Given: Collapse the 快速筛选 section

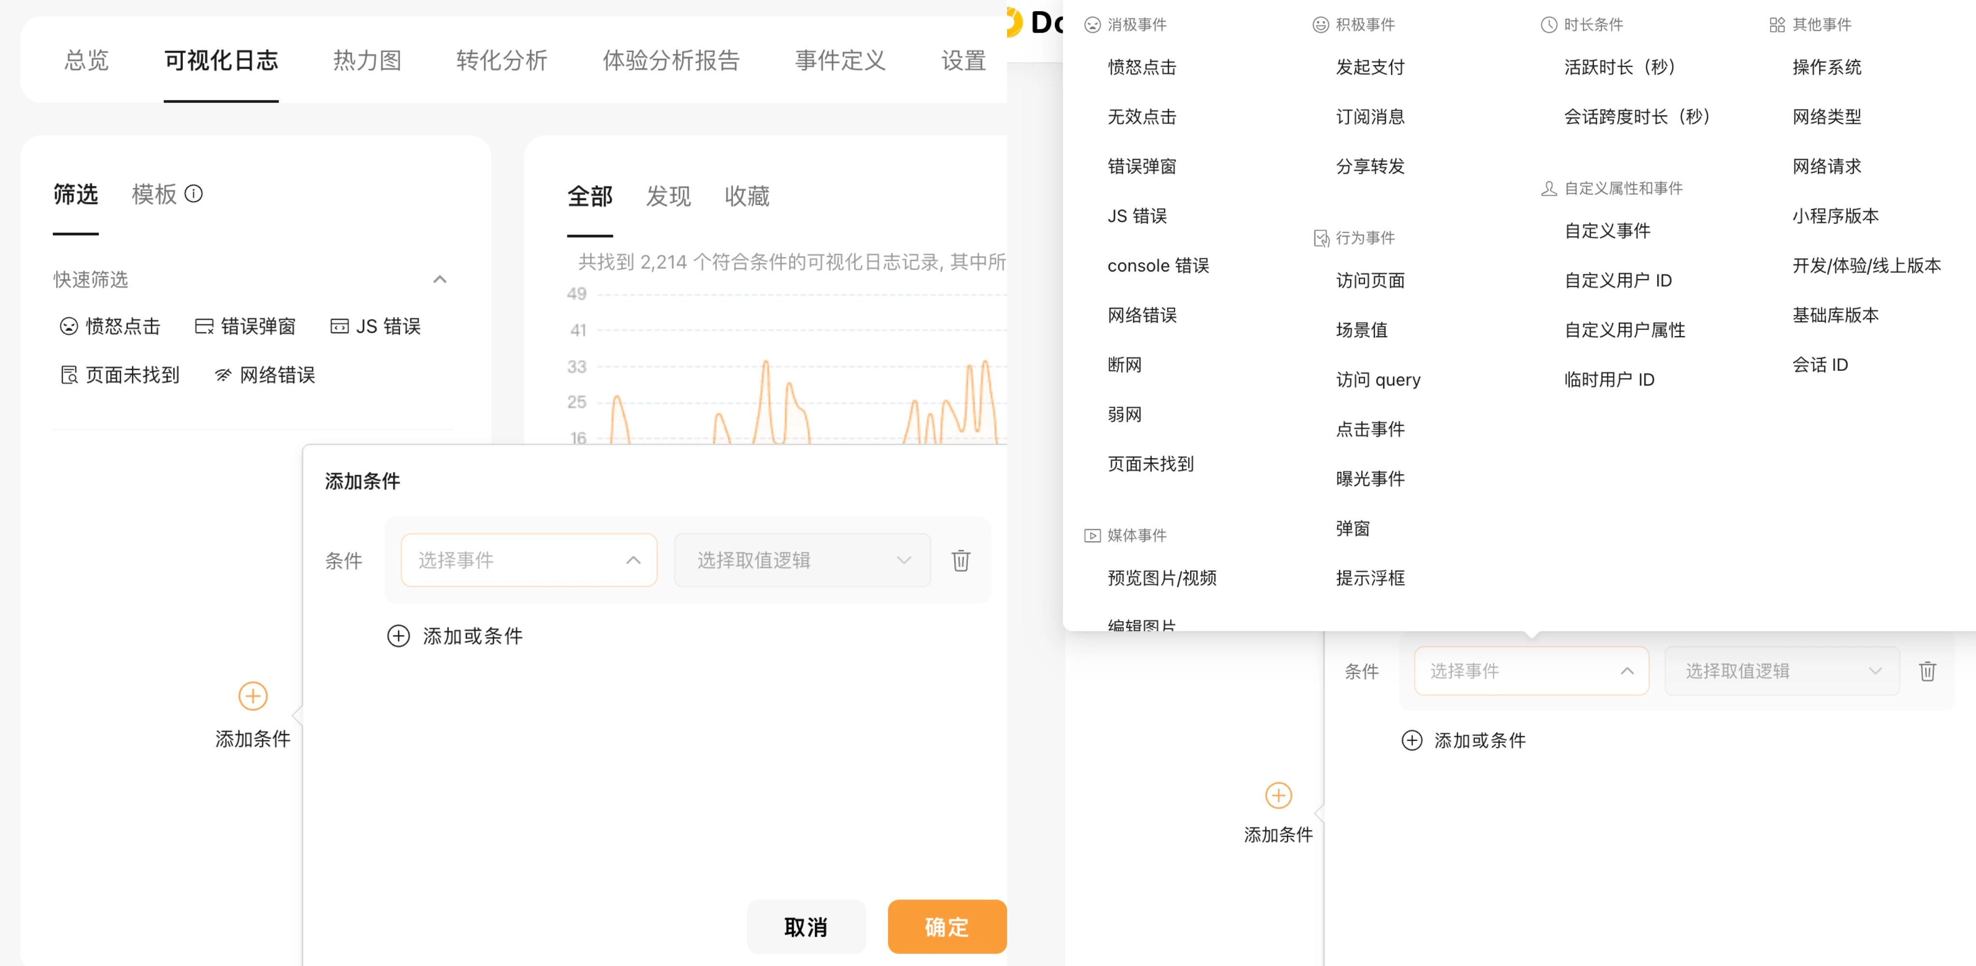Looking at the screenshot, I should click(x=440, y=279).
